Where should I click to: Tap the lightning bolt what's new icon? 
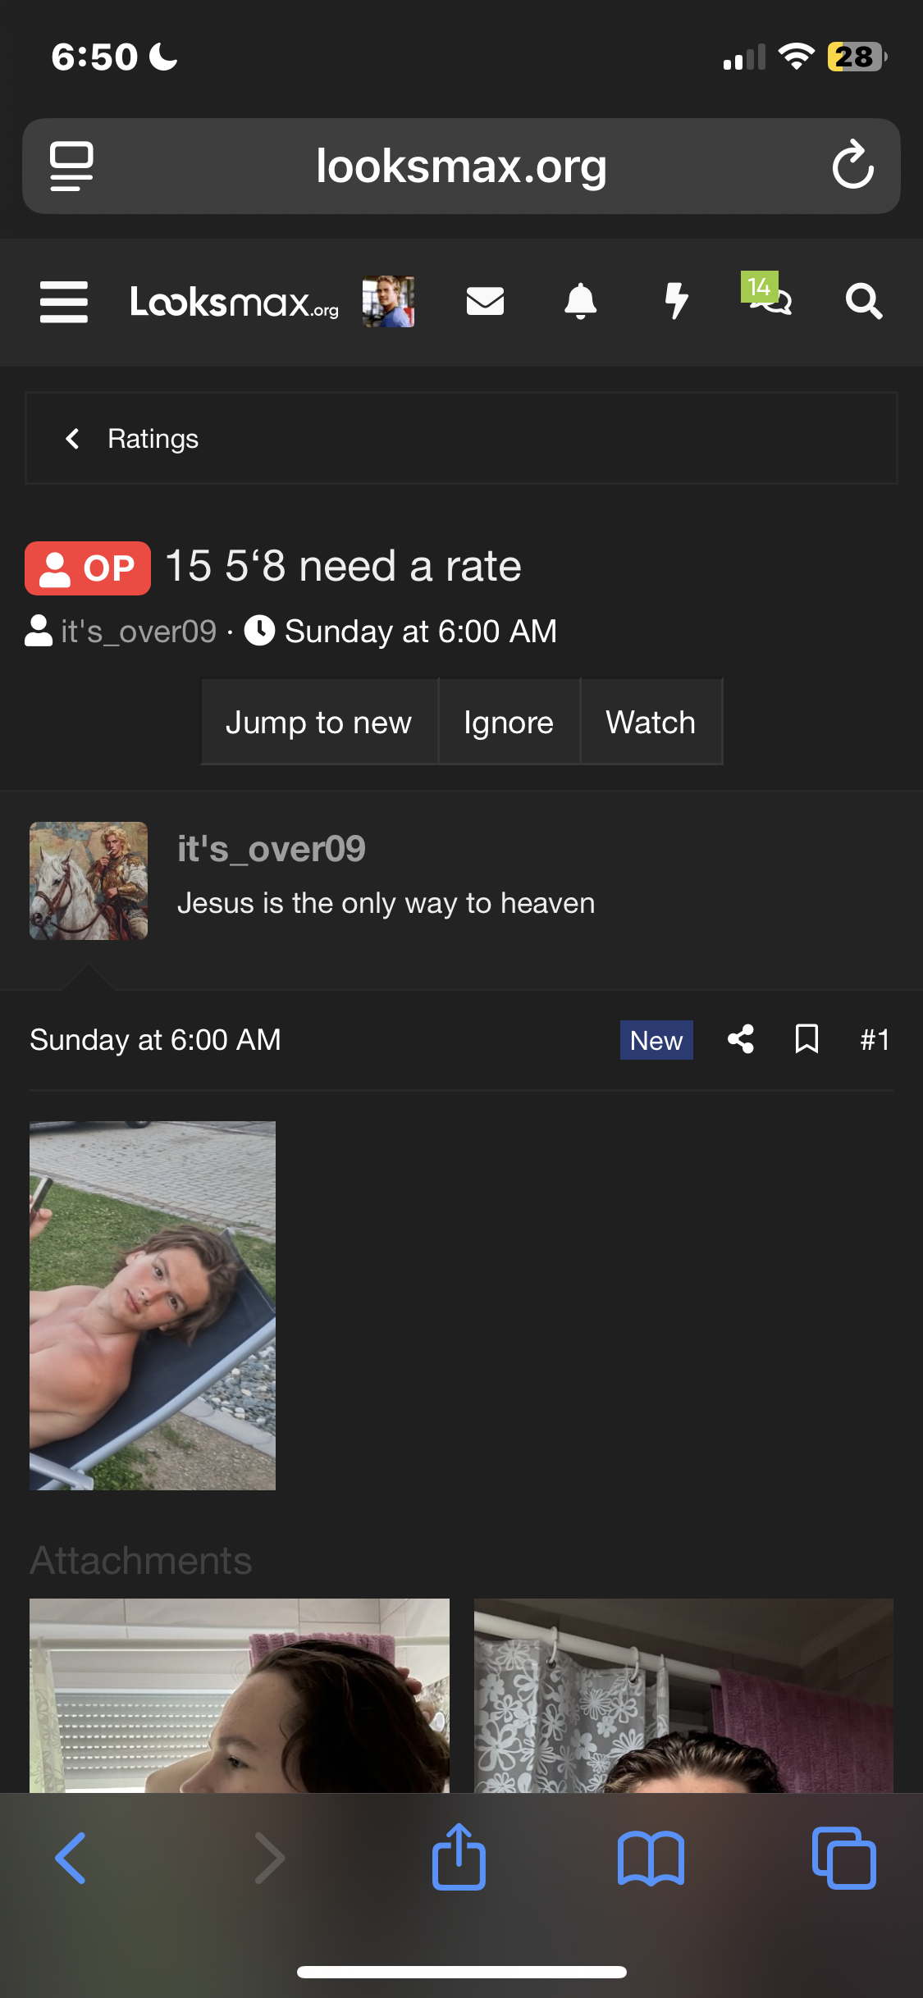click(x=675, y=301)
